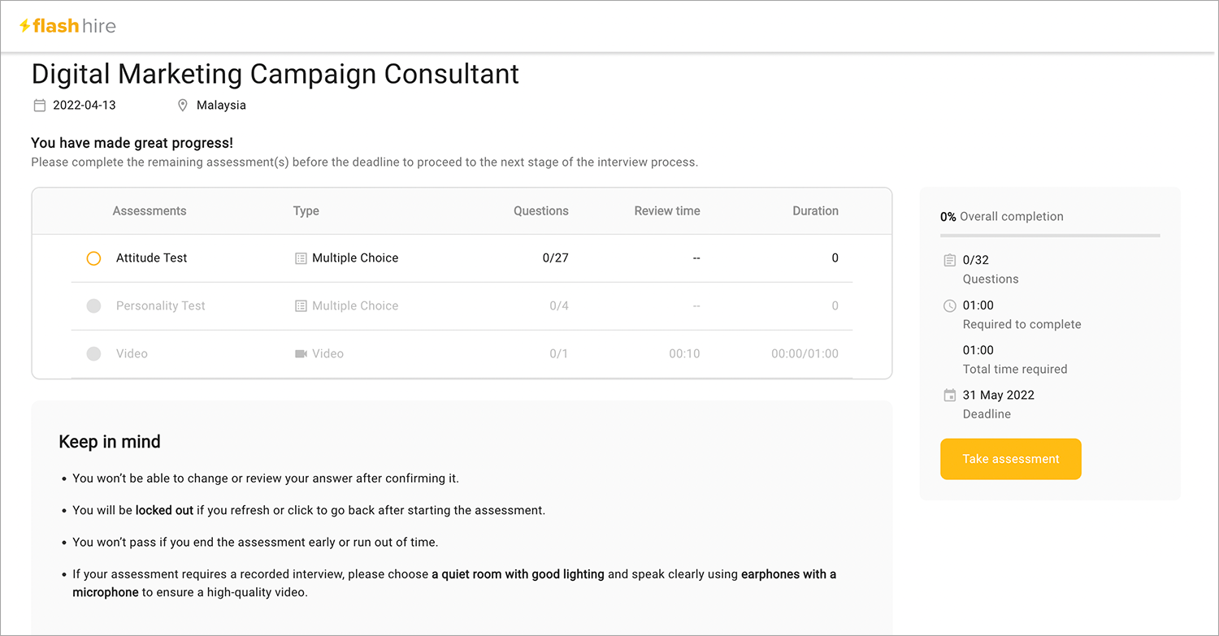Click the clock icon next to 01:00
The height and width of the screenshot is (636, 1219).
(949, 305)
